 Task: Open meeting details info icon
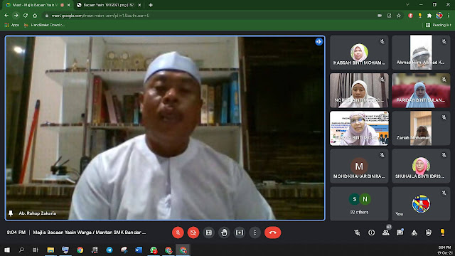pos(371,233)
